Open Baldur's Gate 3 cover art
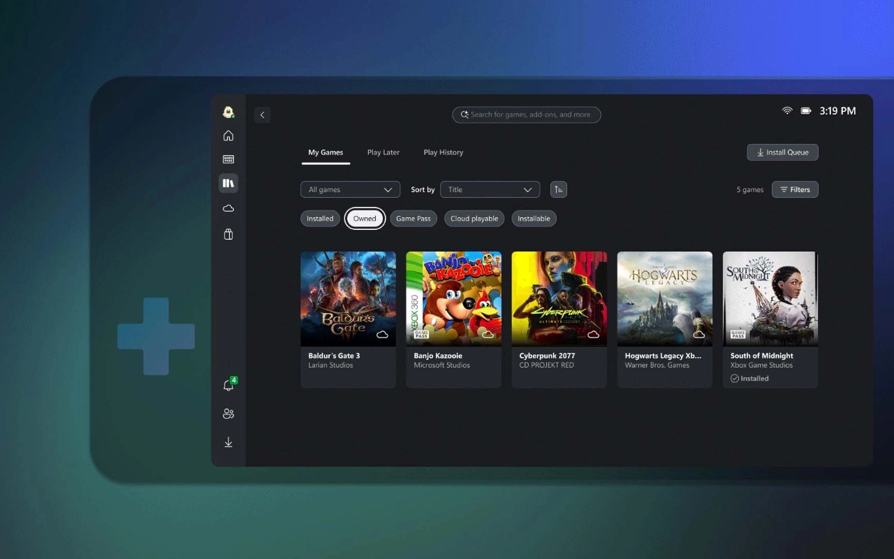Image resolution: width=894 pixels, height=559 pixels. 348,299
